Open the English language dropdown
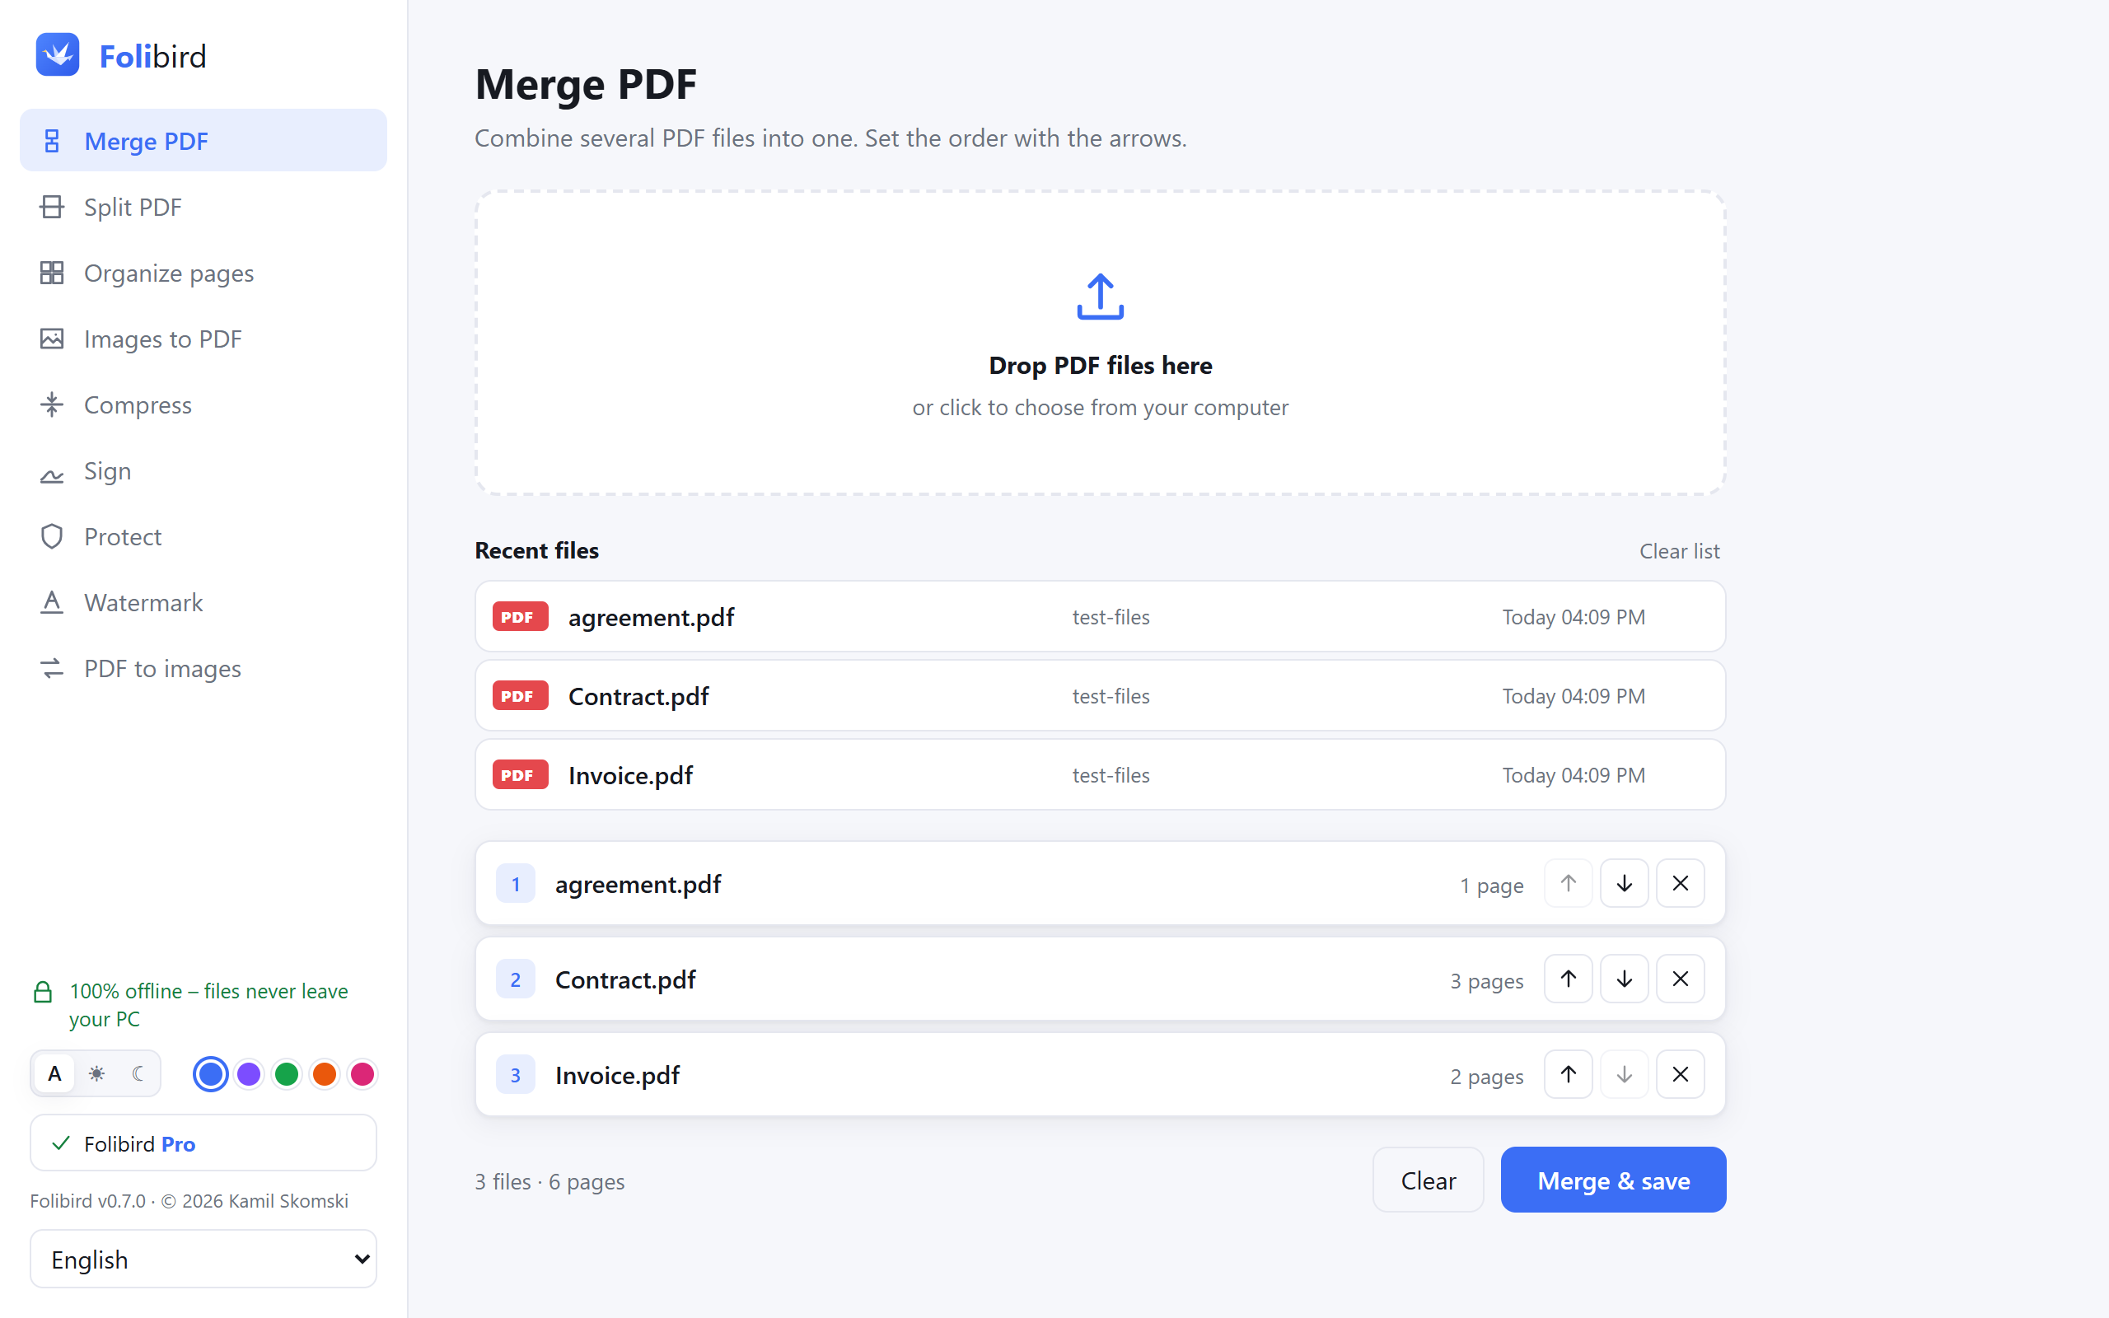Viewport: 2109px width, 1318px height. point(203,1259)
